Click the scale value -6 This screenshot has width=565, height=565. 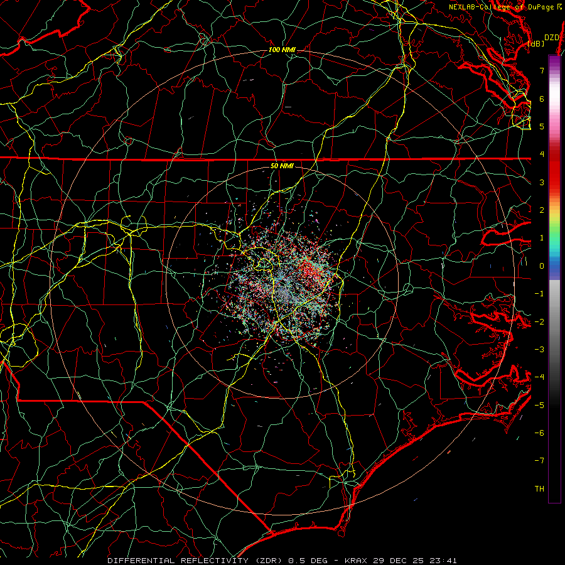[x=539, y=433]
